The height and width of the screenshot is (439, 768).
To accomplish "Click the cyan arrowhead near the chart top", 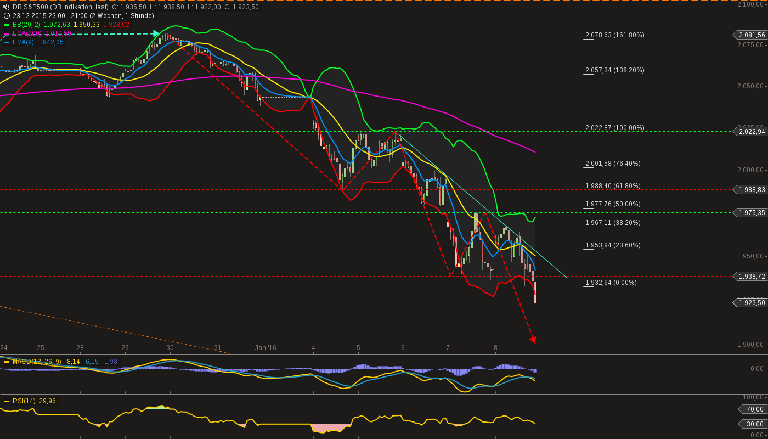I will coord(156,33).
